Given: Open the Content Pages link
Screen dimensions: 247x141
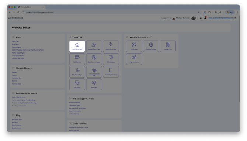Looking at the screenshot, I should (x=16, y=47).
